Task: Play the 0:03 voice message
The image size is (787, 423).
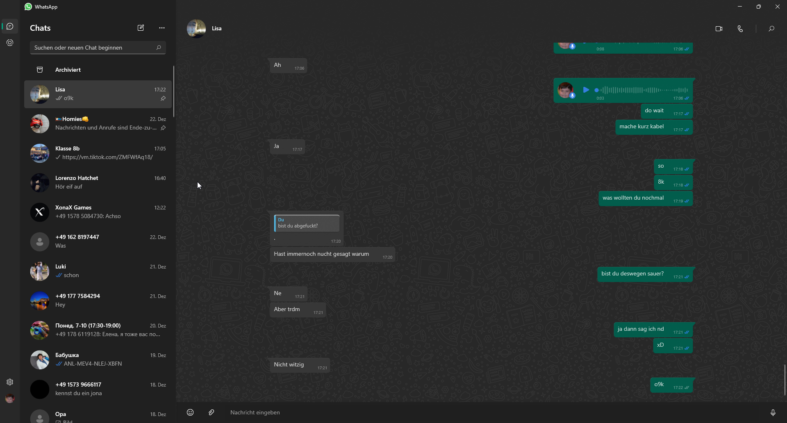Action: point(586,90)
